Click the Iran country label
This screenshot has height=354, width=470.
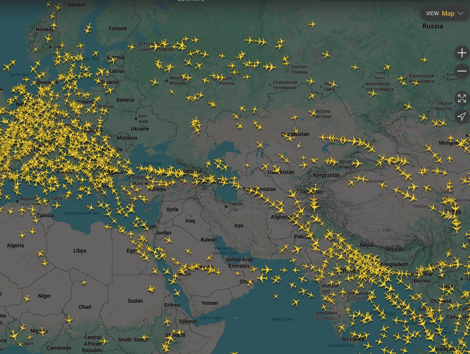pos(238,226)
